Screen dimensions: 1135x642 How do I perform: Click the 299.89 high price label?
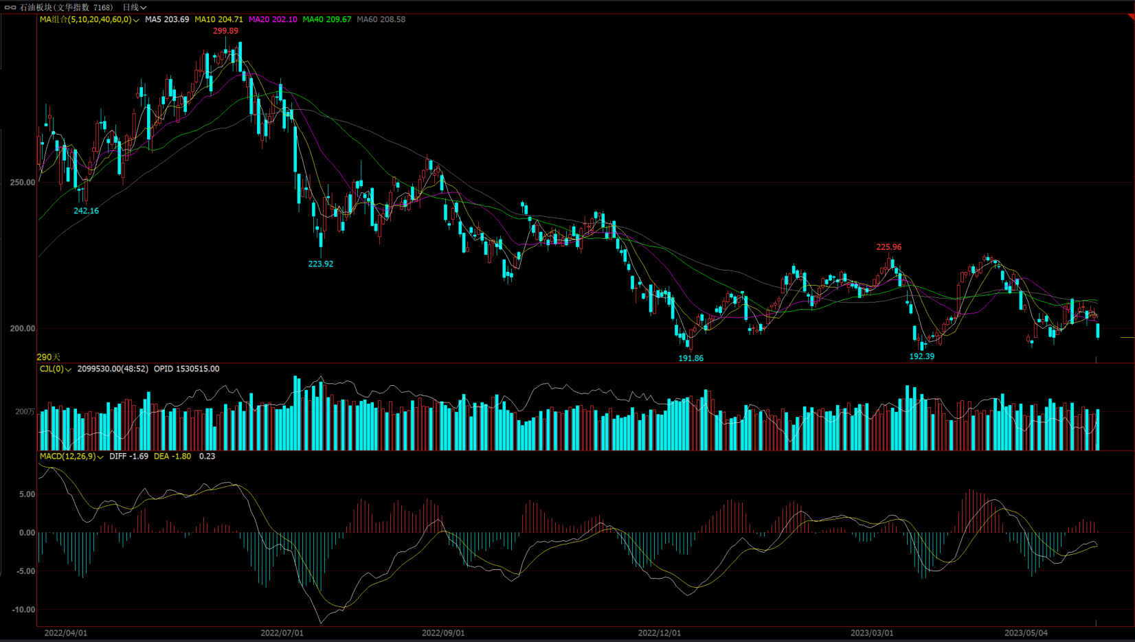pyautogui.click(x=225, y=31)
